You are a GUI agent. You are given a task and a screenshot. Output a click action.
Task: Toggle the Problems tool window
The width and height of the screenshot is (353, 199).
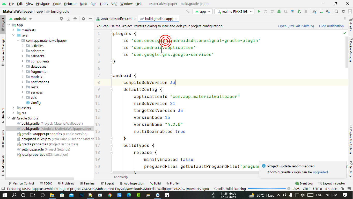(66, 183)
